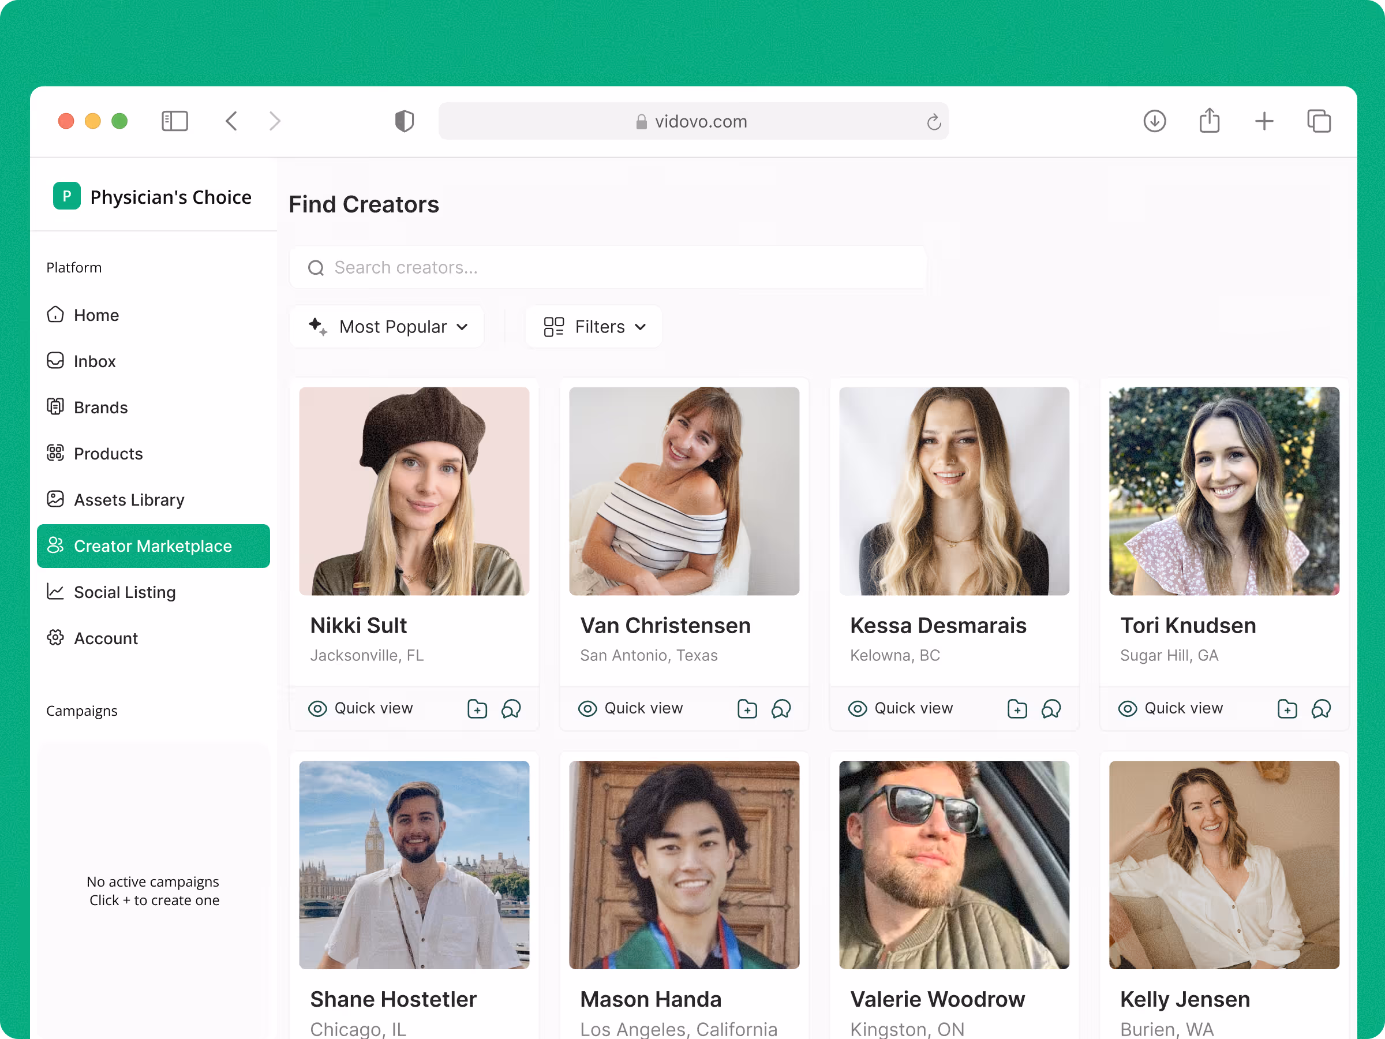Add Kessa Desmarais to a folder
This screenshot has width=1385, height=1039.
tap(1017, 708)
